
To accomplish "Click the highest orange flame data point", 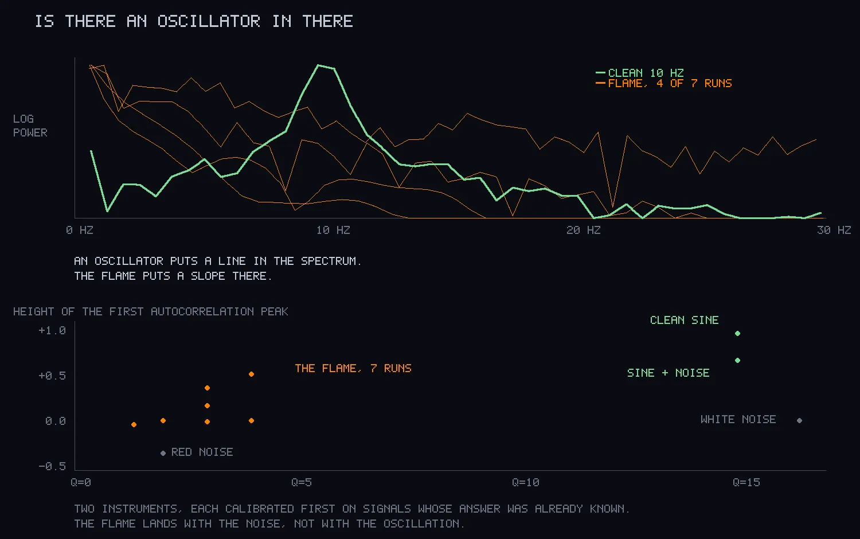I will tap(252, 374).
